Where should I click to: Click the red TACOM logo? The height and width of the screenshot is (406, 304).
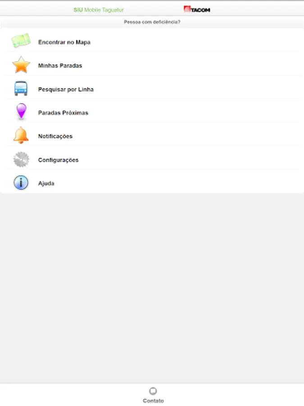pos(197,9)
